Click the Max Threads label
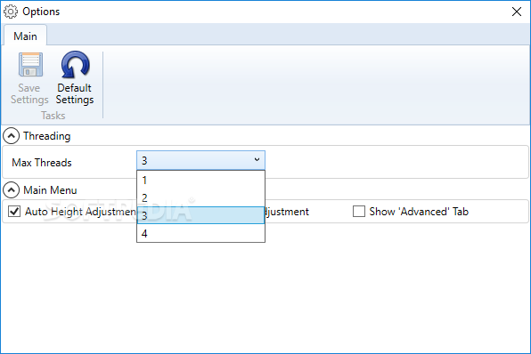Screen dimensions: 531x354 [x=42, y=163]
